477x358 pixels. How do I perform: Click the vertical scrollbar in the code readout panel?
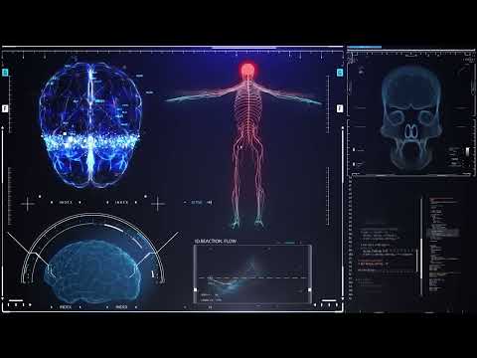pyautogui.click(x=421, y=246)
